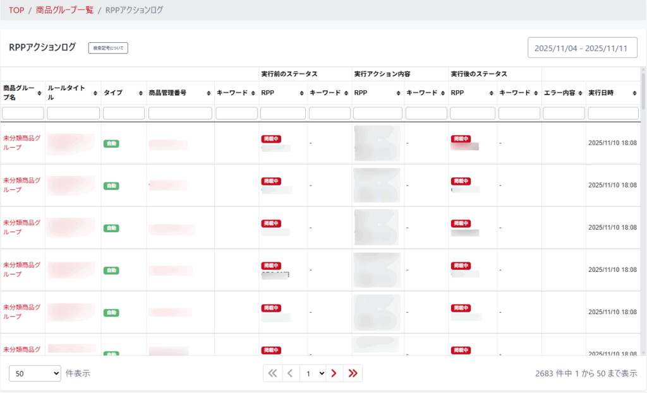Screen dimensions: 647x393
Task: Click the ルールタイトル filter input
Action: (x=73, y=114)
